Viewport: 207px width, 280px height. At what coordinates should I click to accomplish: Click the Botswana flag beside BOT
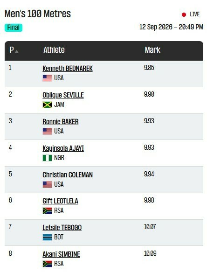[47, 238]
